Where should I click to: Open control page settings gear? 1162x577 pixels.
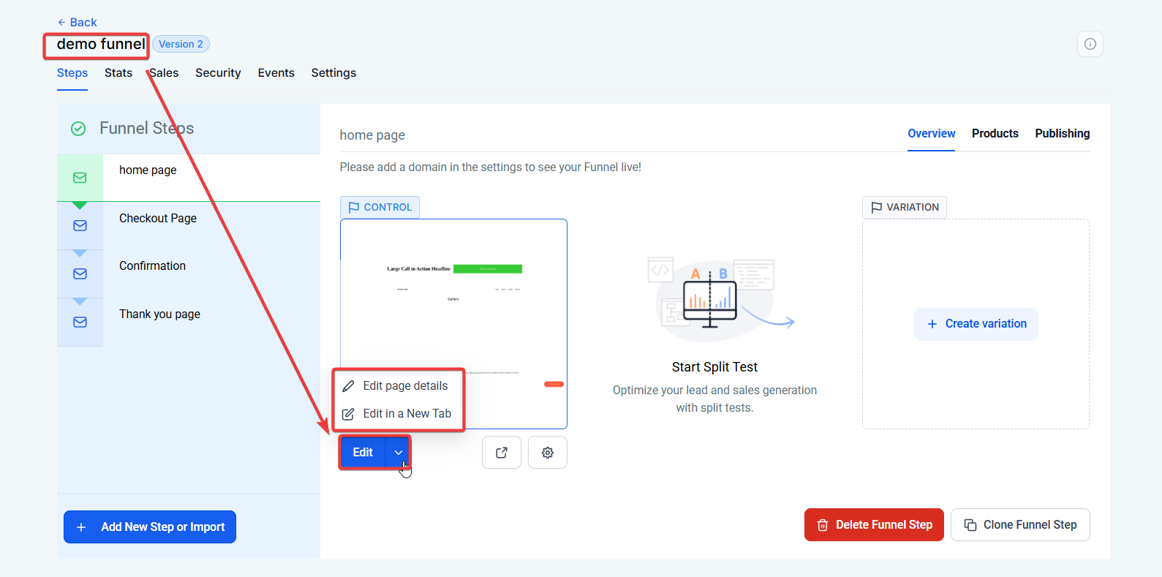[547, 453]
